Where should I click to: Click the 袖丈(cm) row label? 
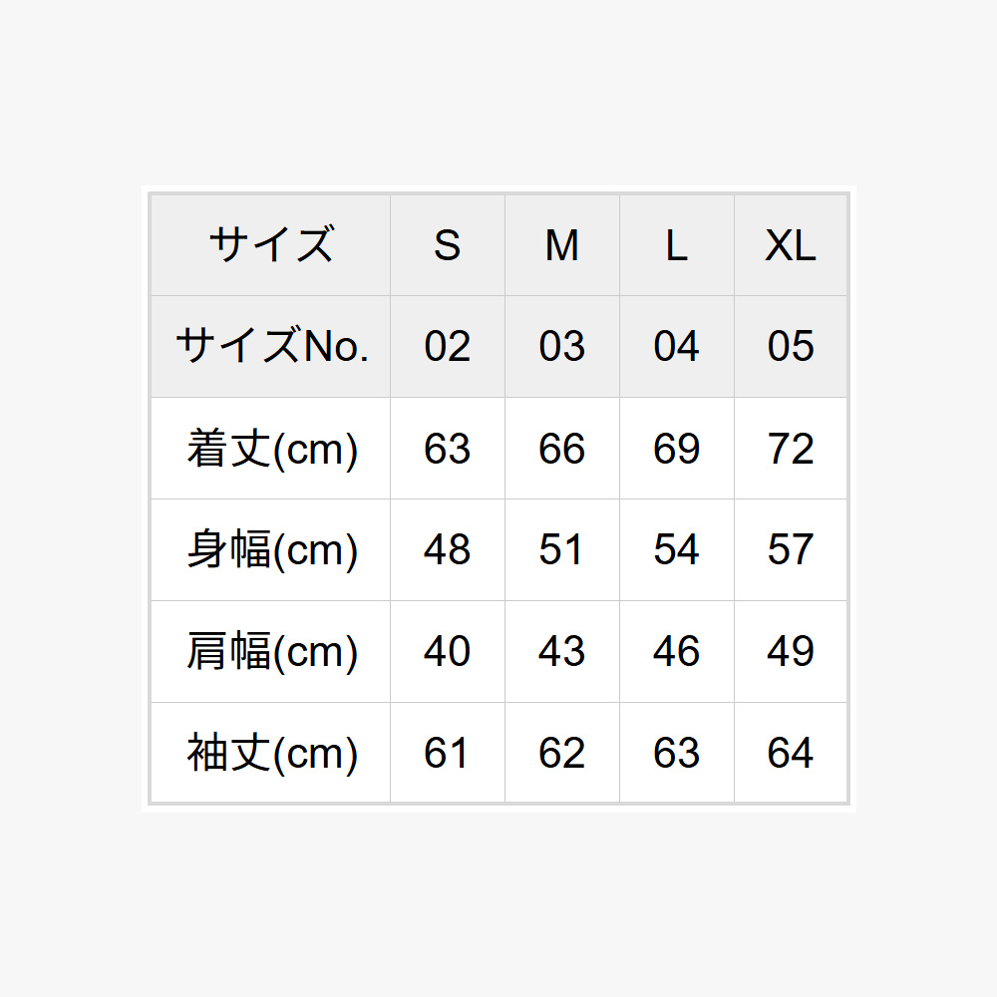pyautogui.click(x=271, y=752)
